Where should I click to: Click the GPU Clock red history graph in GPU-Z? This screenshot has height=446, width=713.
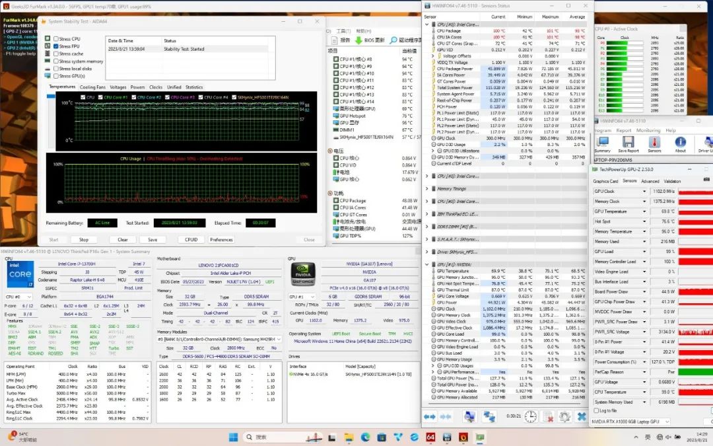tap(695, 192)
